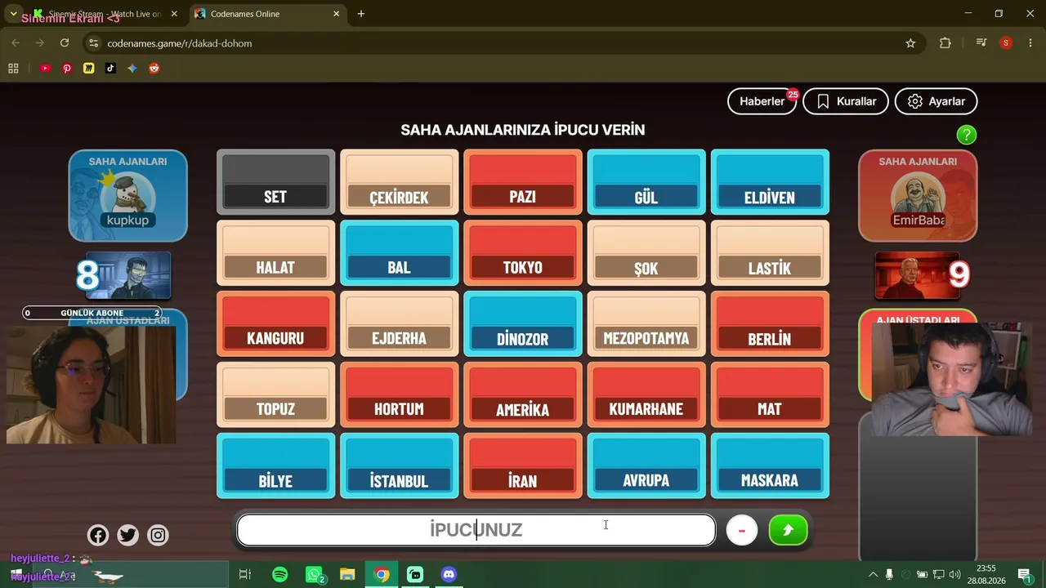Open the Instagram social link icon
This screenshot has width=1046, height=588.
tap(159, 536)
